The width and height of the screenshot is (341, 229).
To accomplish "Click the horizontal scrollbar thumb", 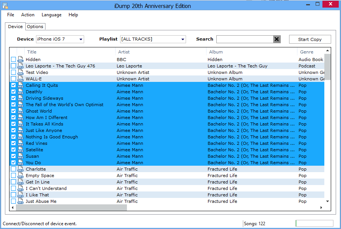I will click(71, 207).
